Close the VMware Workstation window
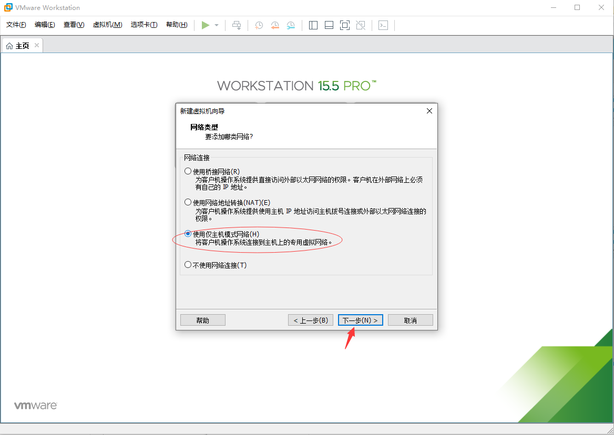This screenshot has width=614, height=435. (x=601, y=7)
